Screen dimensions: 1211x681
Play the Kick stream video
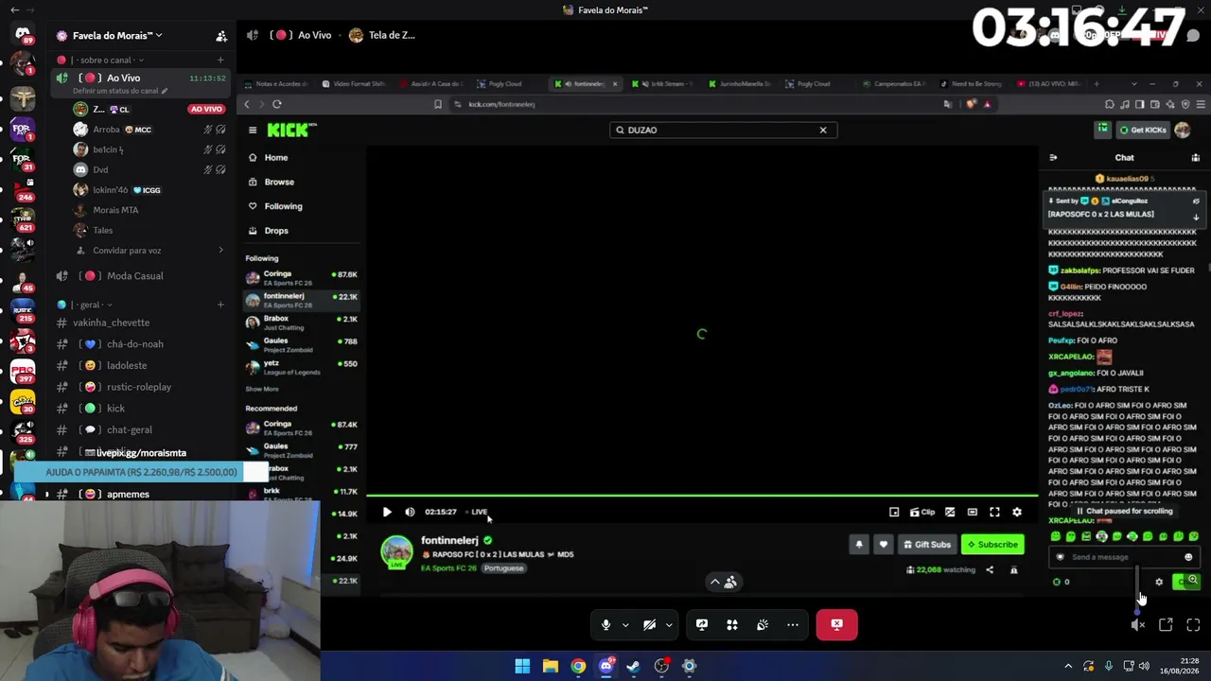387,513
